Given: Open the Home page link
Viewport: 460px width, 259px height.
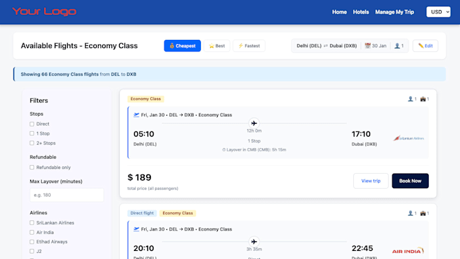Looking at the screenshot, I should click(x=340, y=12).
